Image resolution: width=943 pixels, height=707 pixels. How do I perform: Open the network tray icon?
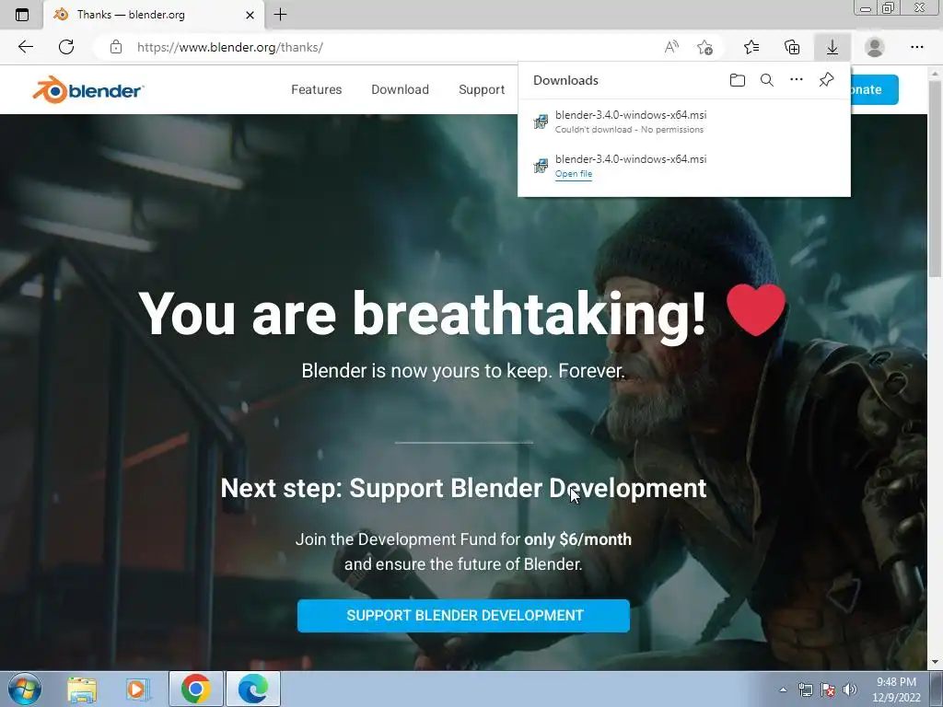point(805,690)
